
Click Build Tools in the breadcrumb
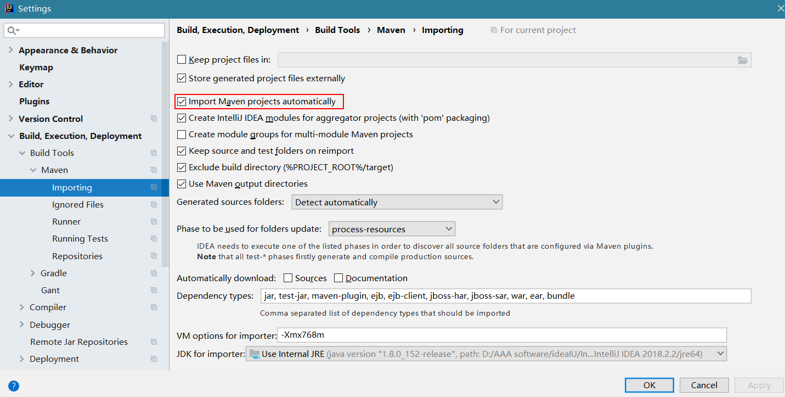click(337, 30)
